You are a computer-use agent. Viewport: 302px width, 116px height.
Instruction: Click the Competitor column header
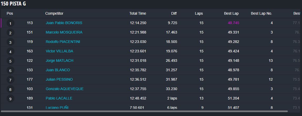(54, 13)
